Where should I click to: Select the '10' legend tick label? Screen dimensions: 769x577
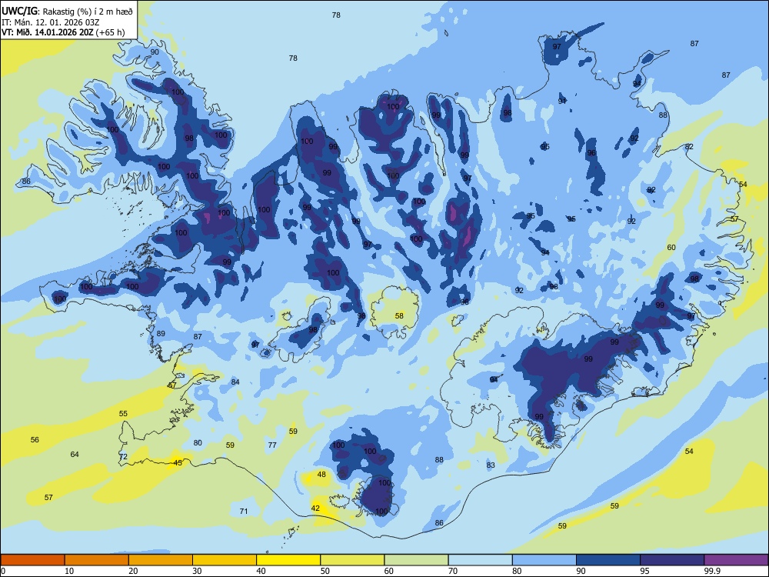69,571
